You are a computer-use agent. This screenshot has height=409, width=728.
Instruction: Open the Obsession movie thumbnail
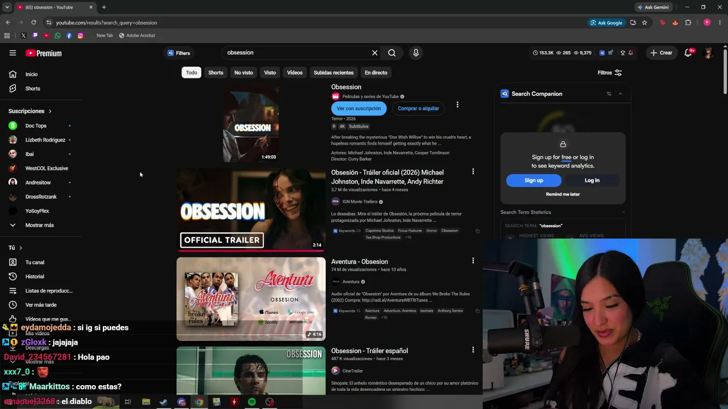coord(251,123)
